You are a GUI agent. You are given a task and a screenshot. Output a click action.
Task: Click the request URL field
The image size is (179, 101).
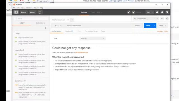(x=99, y=26)
